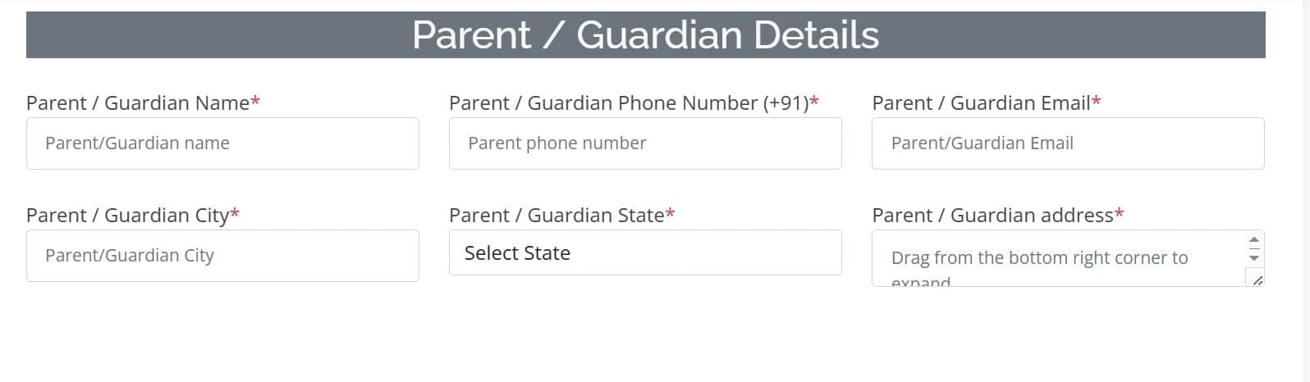This screenshot has height=382, width=1310.
Task: Click the red asterisk after Guardian Email
Action: coord(1097,102)
